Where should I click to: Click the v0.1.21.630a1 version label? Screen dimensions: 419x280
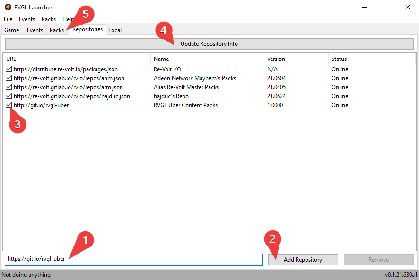[401, 275]
